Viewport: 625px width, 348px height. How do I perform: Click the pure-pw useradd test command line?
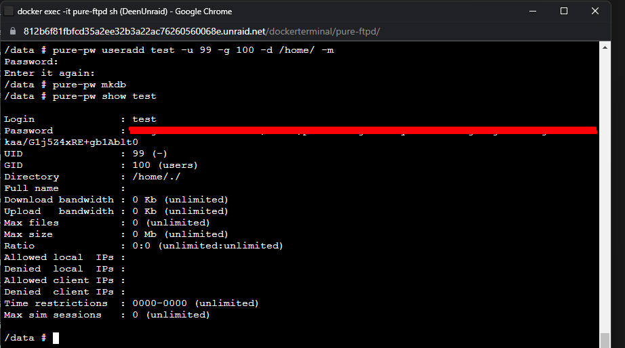coord(169,50)
